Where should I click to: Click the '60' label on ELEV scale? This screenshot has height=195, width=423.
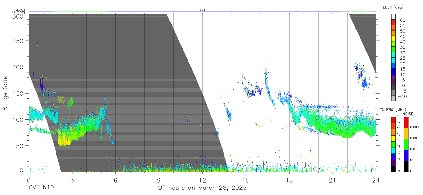(403, 20)
